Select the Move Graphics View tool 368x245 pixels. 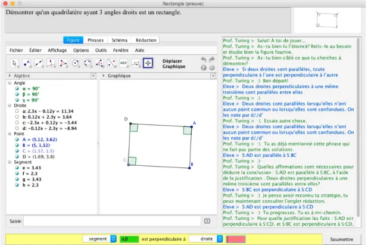point(148,63)
